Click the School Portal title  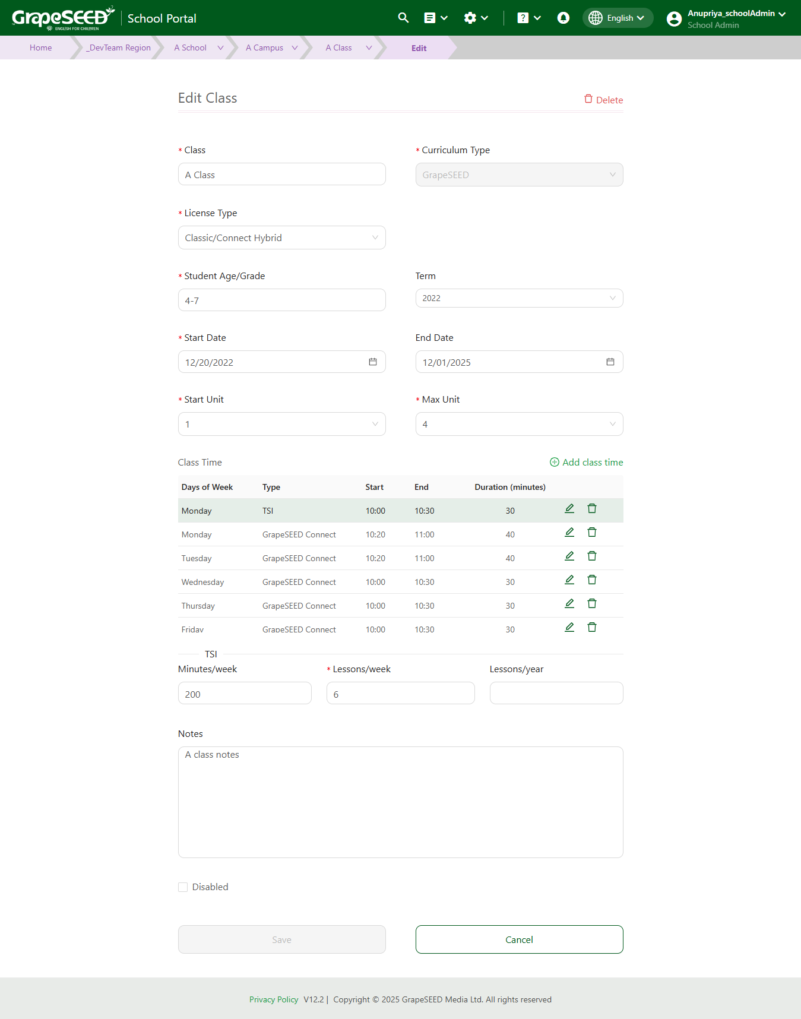(x=162, y=18)
